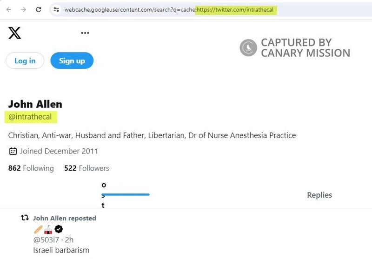The image size is (372, 259).
Task: Open the three-dot more menu
Action: pos(85,33)
